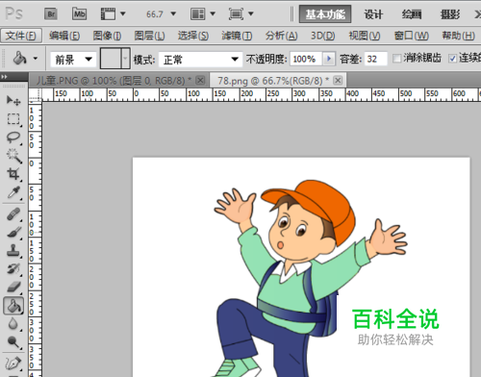Open the 分析(A) menu
Viewport: 481px width, 377px height.
[x=281, y=36]
